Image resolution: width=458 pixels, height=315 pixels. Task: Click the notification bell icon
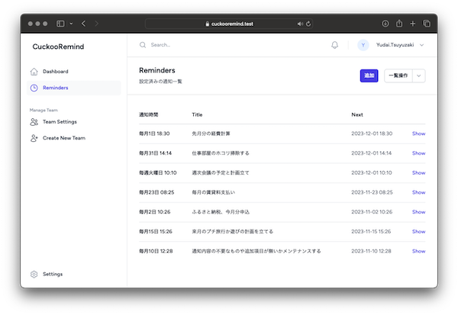click(334, 45)
